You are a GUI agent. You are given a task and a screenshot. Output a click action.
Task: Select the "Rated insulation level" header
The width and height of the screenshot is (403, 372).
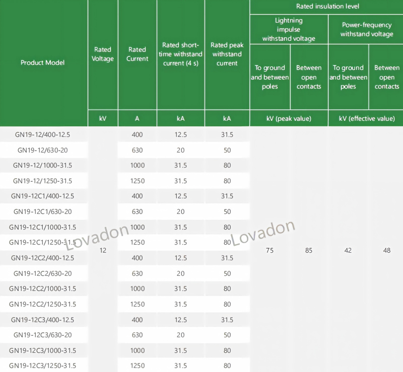pos(327,6)
